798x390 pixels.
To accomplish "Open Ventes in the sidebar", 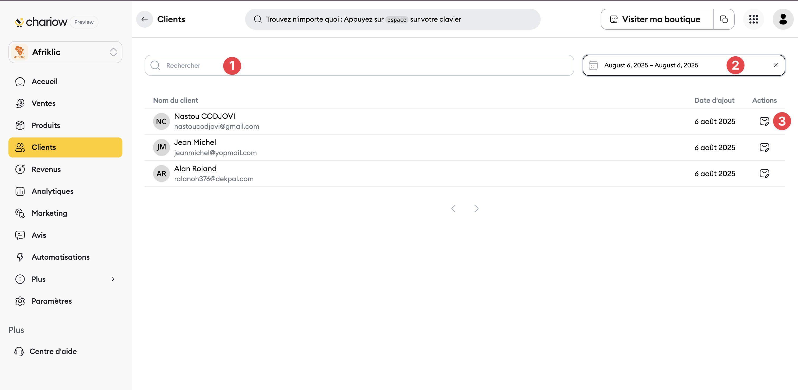I will [44, 103].
